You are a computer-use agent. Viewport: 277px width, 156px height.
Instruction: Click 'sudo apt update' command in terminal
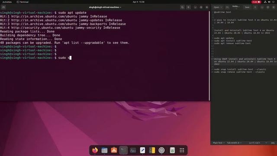click(x=72, y=13)
